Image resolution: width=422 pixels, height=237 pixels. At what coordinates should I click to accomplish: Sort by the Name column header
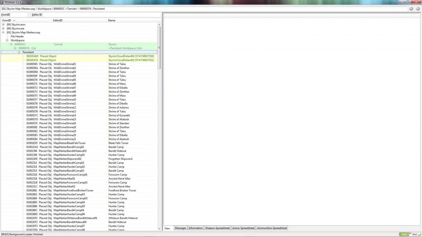[x=132, y=20]
